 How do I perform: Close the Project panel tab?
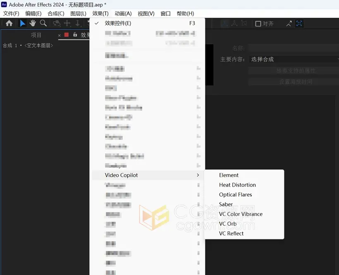pyautogui.click(x=59, y=36)
